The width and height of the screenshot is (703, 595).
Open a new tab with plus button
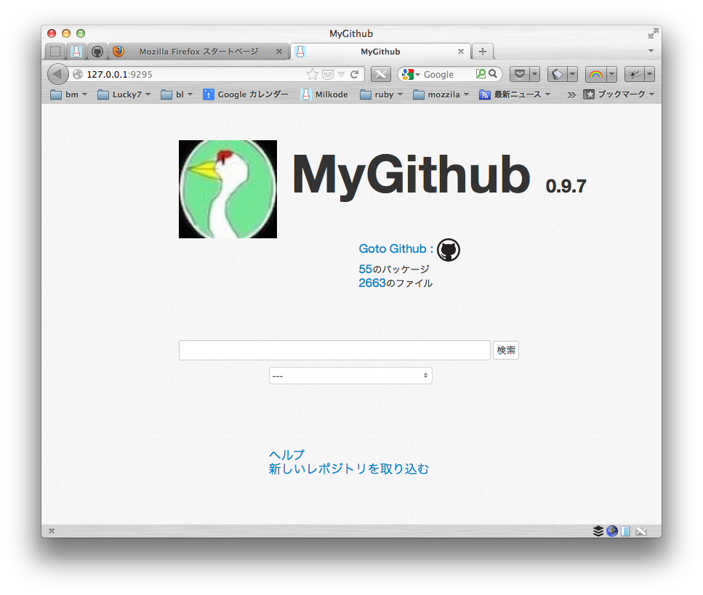click(x=483, y=52)
